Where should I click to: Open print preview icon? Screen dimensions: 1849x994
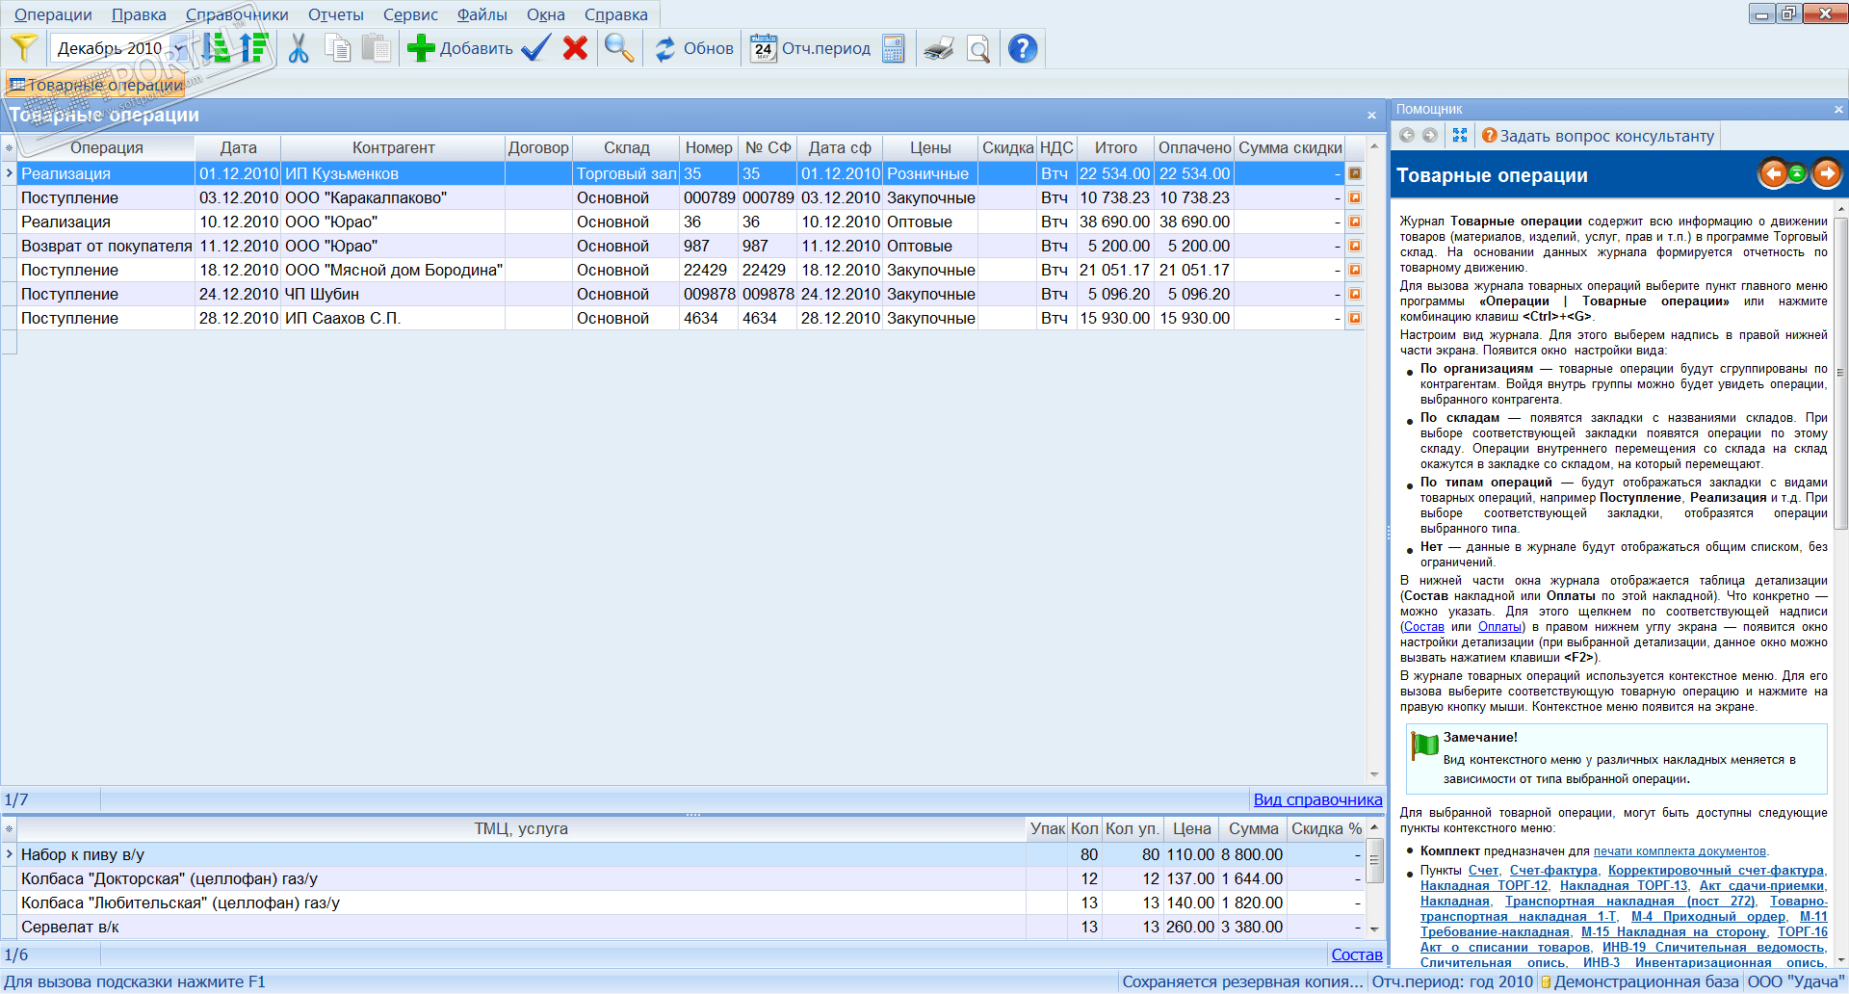pos(978,48)
